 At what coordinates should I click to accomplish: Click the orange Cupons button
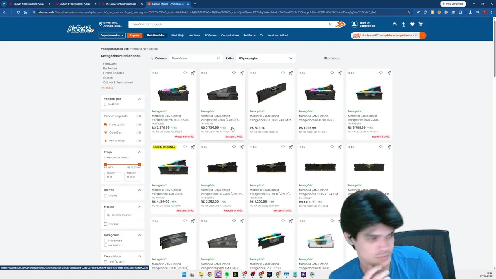[x=134, y=35]
